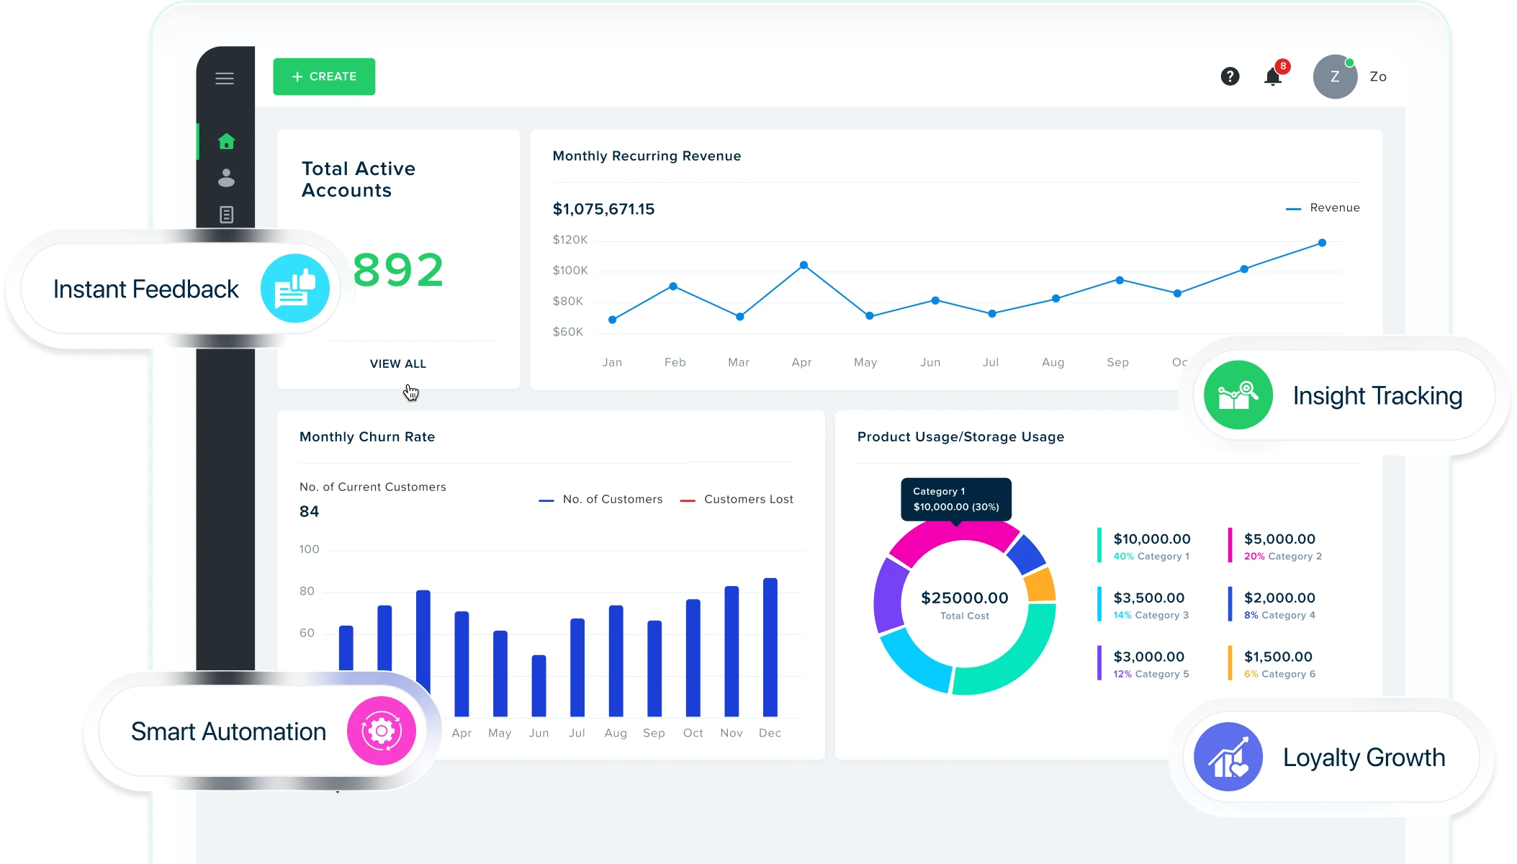Toggle the hamburger menu to collapse the sidebar
1517x864 pixels.
tap(224, 78)
